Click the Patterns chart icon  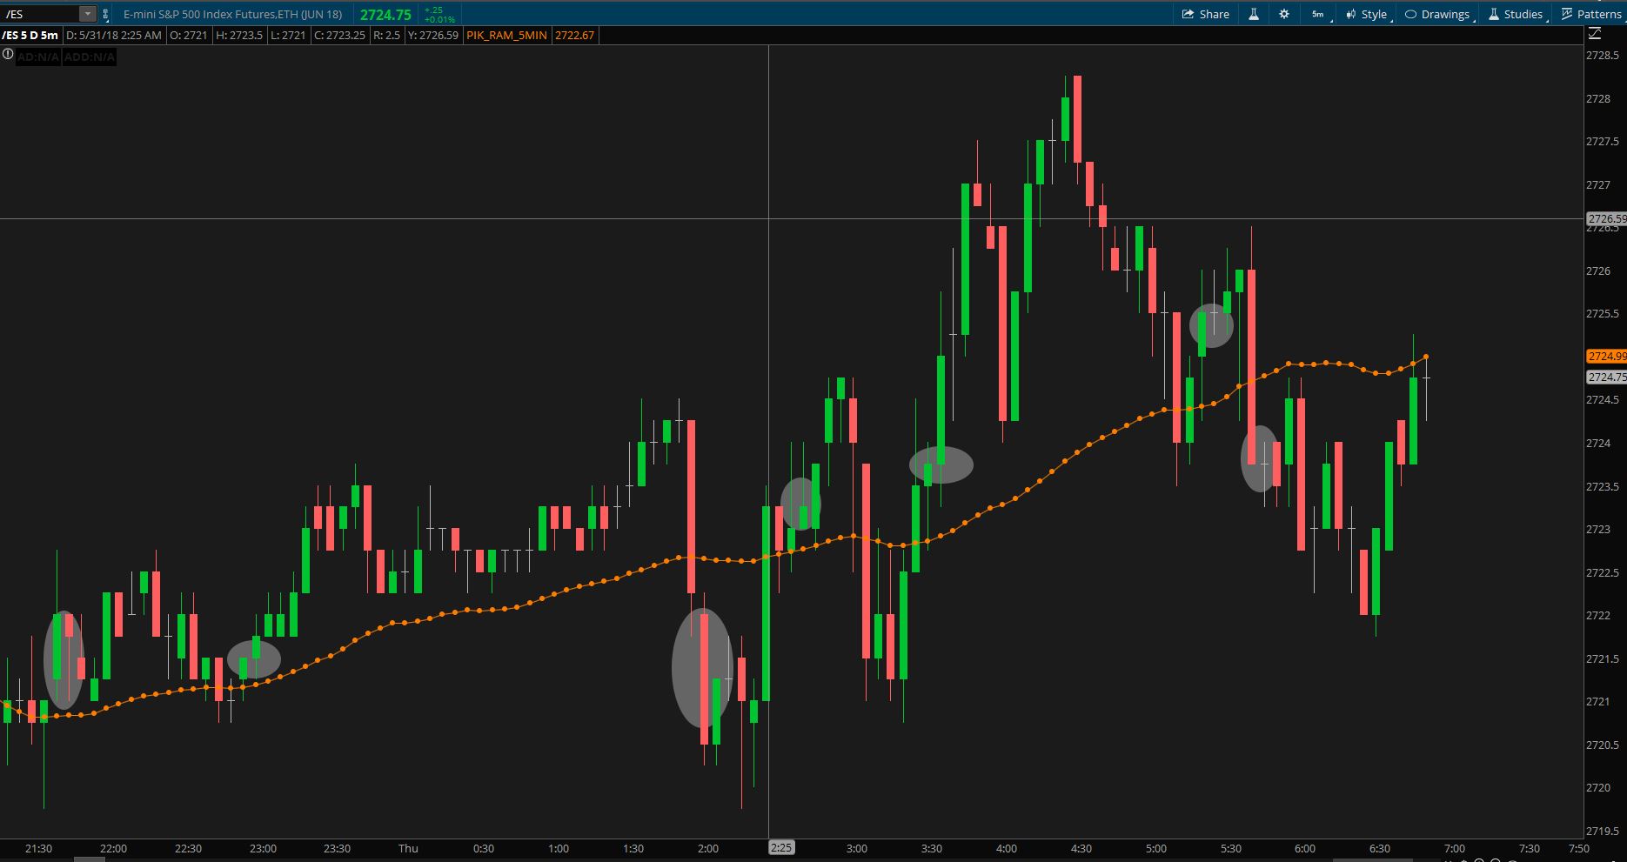coord(1567,14)
